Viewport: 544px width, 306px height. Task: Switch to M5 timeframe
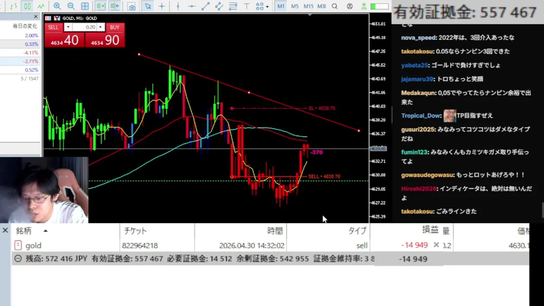coord(295,6)
